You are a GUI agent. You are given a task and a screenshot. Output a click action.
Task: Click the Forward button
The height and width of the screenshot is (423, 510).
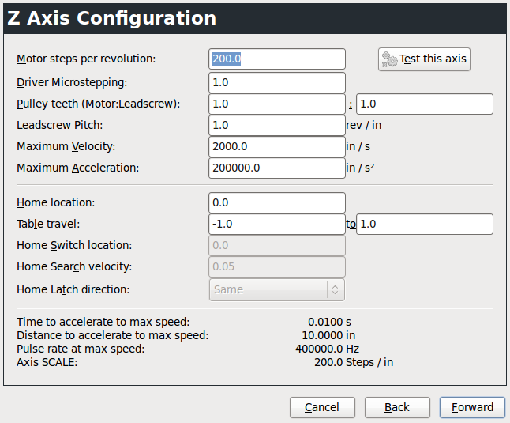(472, 407)
